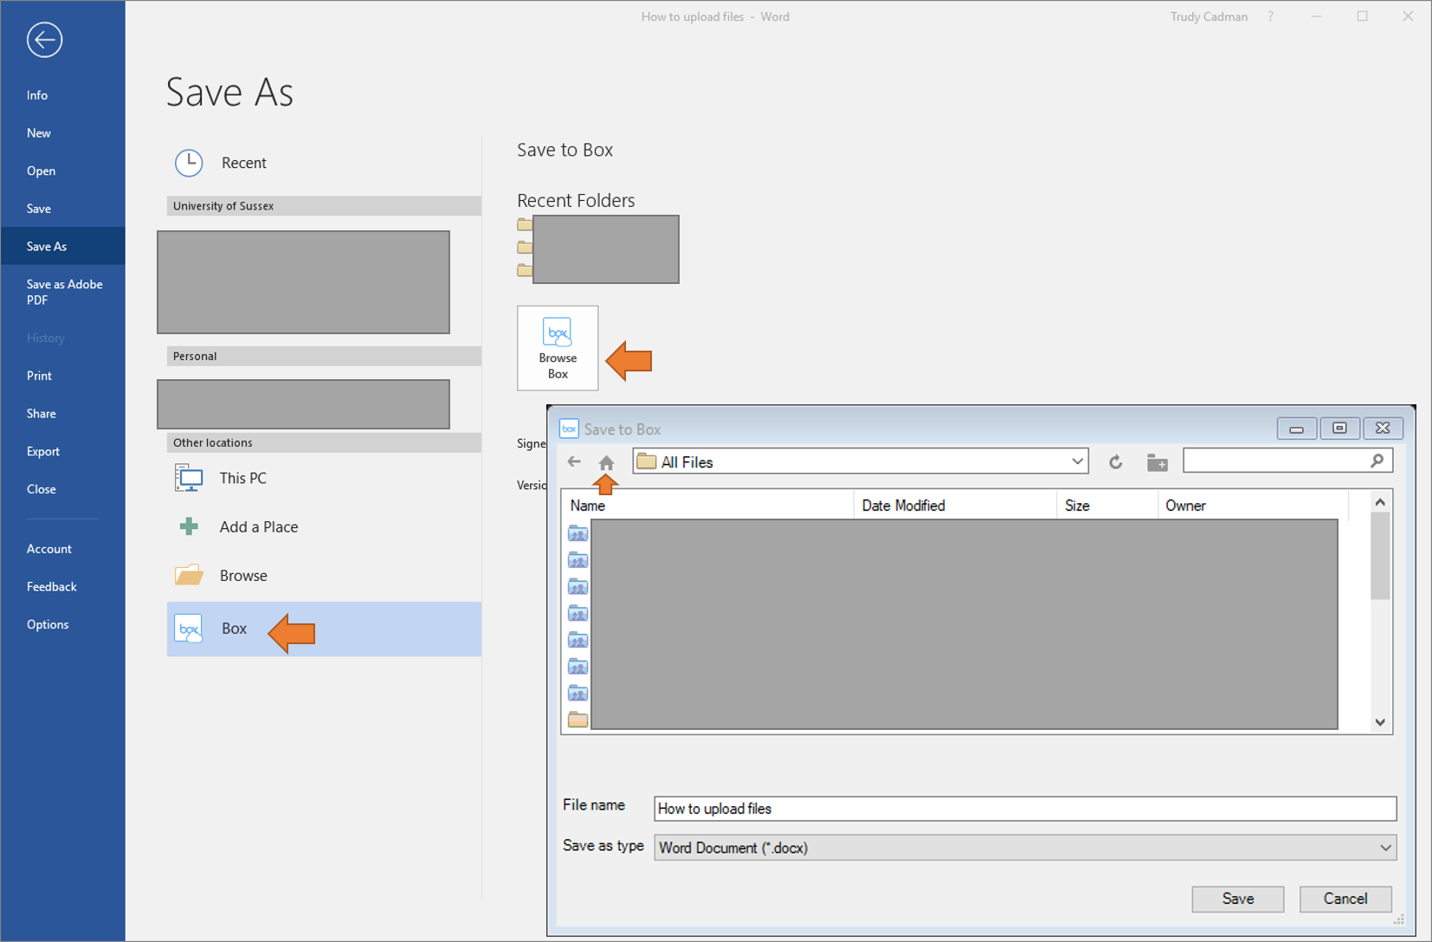
Task: Click Browse under Other locations
Action: pyautogui.click(x=324, y=576)
